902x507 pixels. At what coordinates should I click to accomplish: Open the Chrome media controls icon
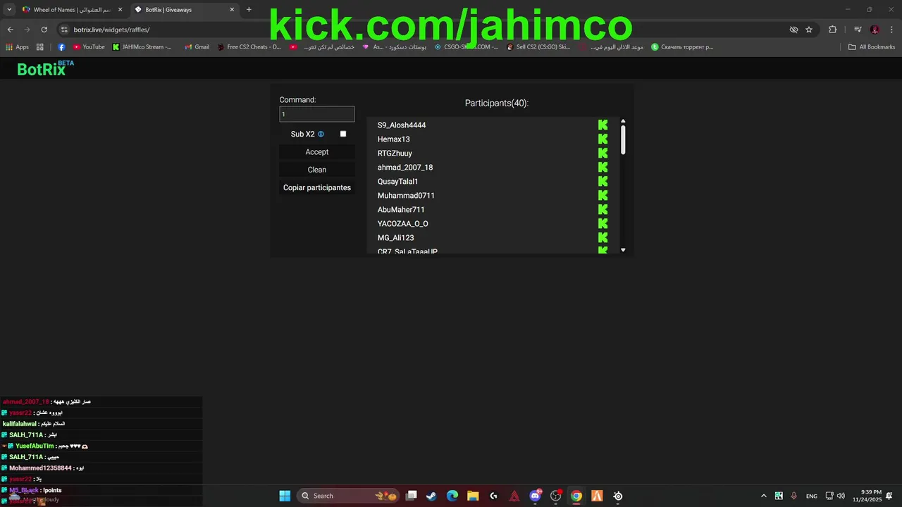pos(858,30)
